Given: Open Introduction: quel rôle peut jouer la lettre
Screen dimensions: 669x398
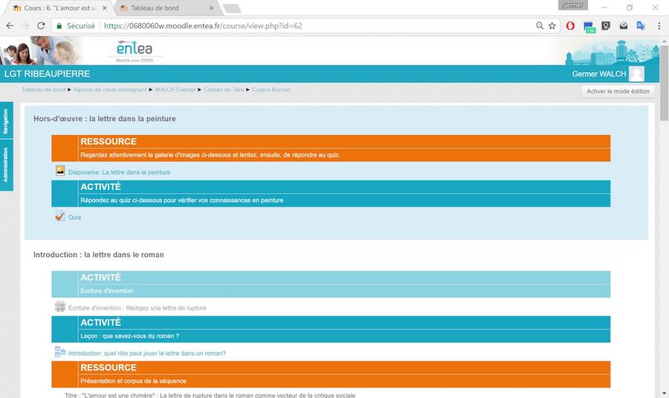Looking at the screenshot, I should 146,353.
